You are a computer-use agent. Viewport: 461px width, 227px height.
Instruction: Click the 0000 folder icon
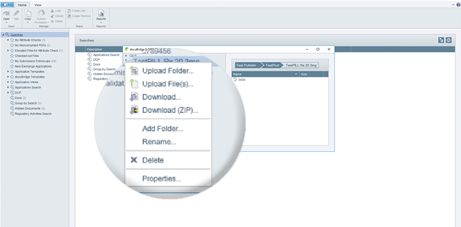click(x=235, y=80)
